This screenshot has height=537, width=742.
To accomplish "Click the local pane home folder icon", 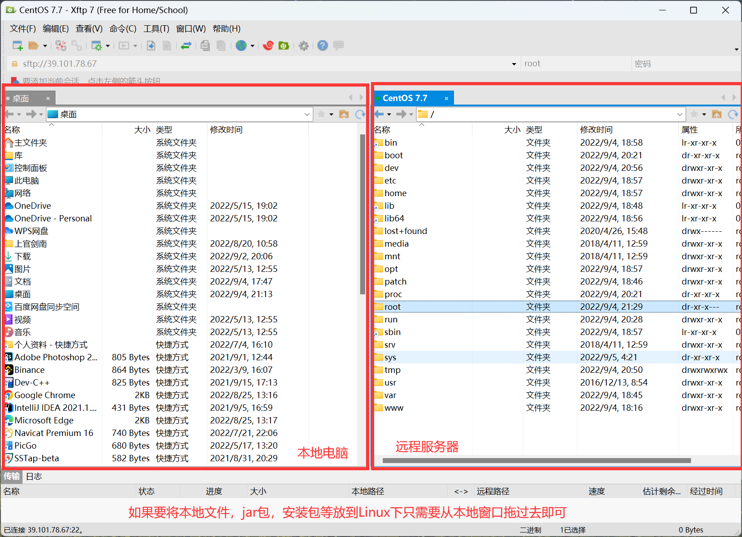I will pos(344,115).
